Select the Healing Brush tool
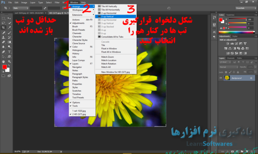The image size is (258, 154). point(3,33)
